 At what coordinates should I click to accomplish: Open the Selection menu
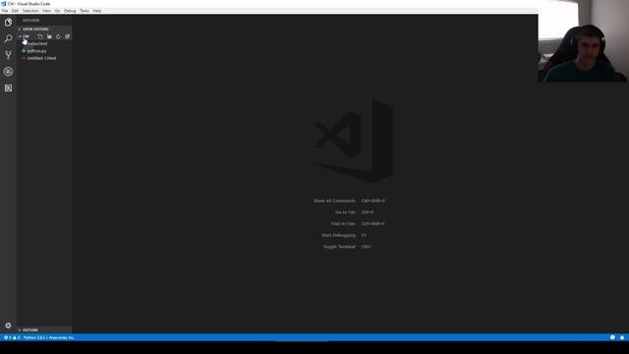(30, 11)
